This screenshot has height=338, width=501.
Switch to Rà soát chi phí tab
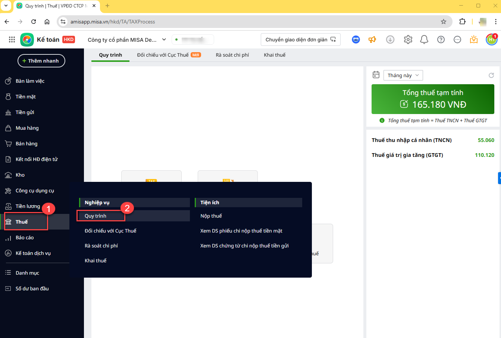pos(232,55)
